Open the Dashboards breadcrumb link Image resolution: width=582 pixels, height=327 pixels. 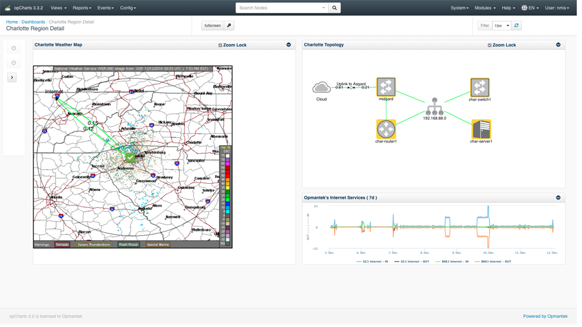tap(33, 22)
